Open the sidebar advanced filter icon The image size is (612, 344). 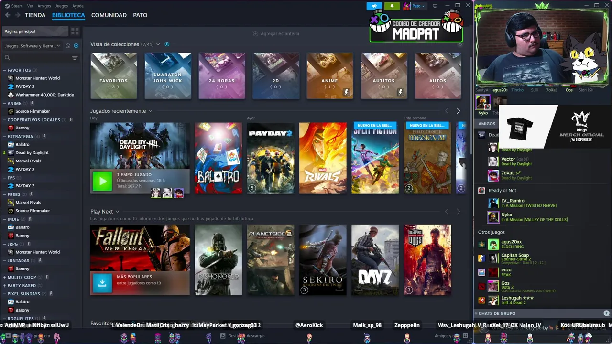[75, 58]
